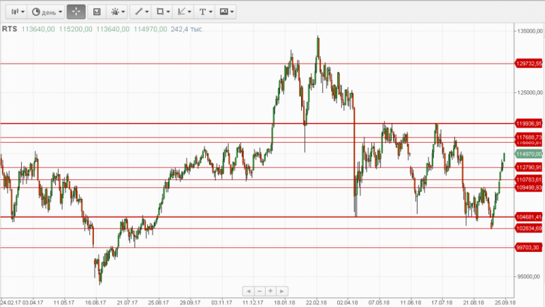Select the 112790,91 level price label

point(529,167)
